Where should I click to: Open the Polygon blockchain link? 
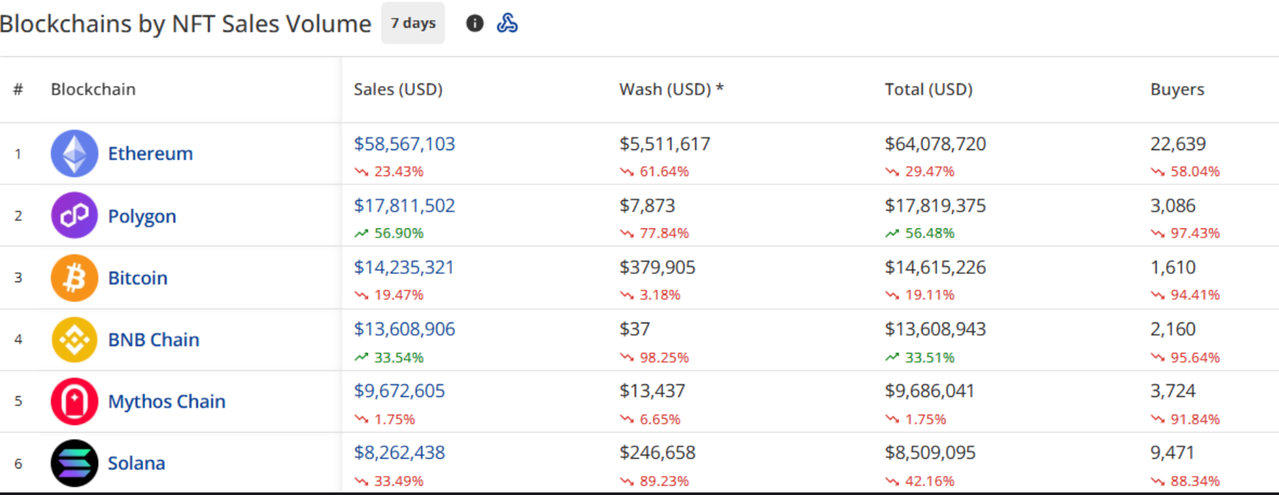pos(142,217)
